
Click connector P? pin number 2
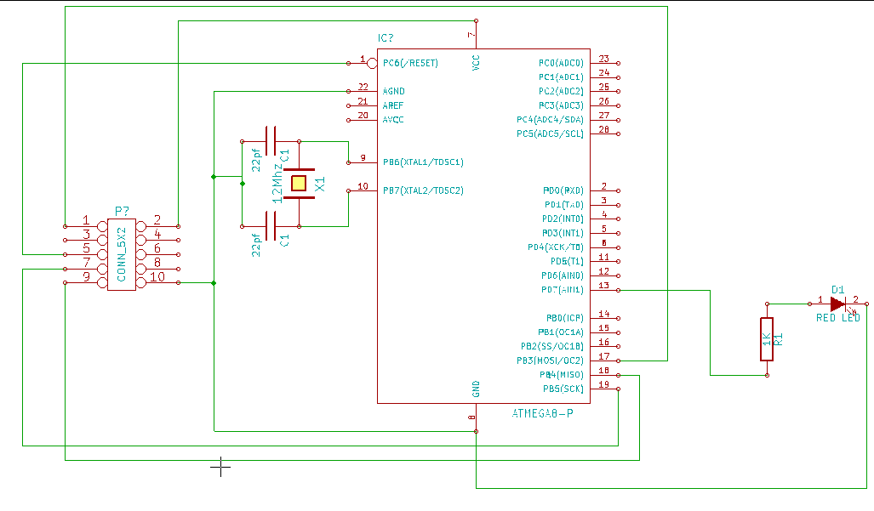(x=157, y=220)
